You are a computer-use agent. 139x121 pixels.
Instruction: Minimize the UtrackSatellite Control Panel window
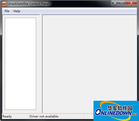coord(115,3)
